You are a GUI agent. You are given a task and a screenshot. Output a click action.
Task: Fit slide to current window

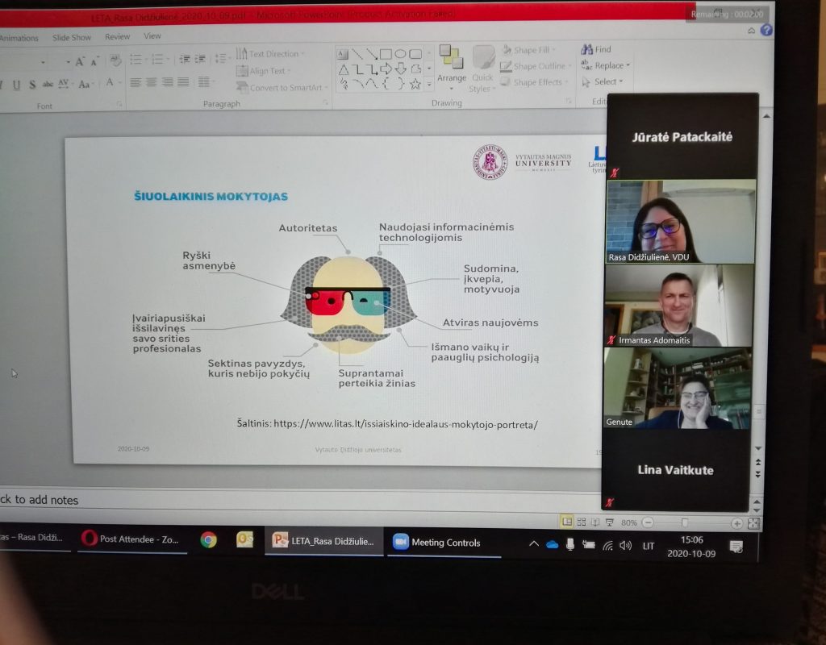(x=753, y=523)
